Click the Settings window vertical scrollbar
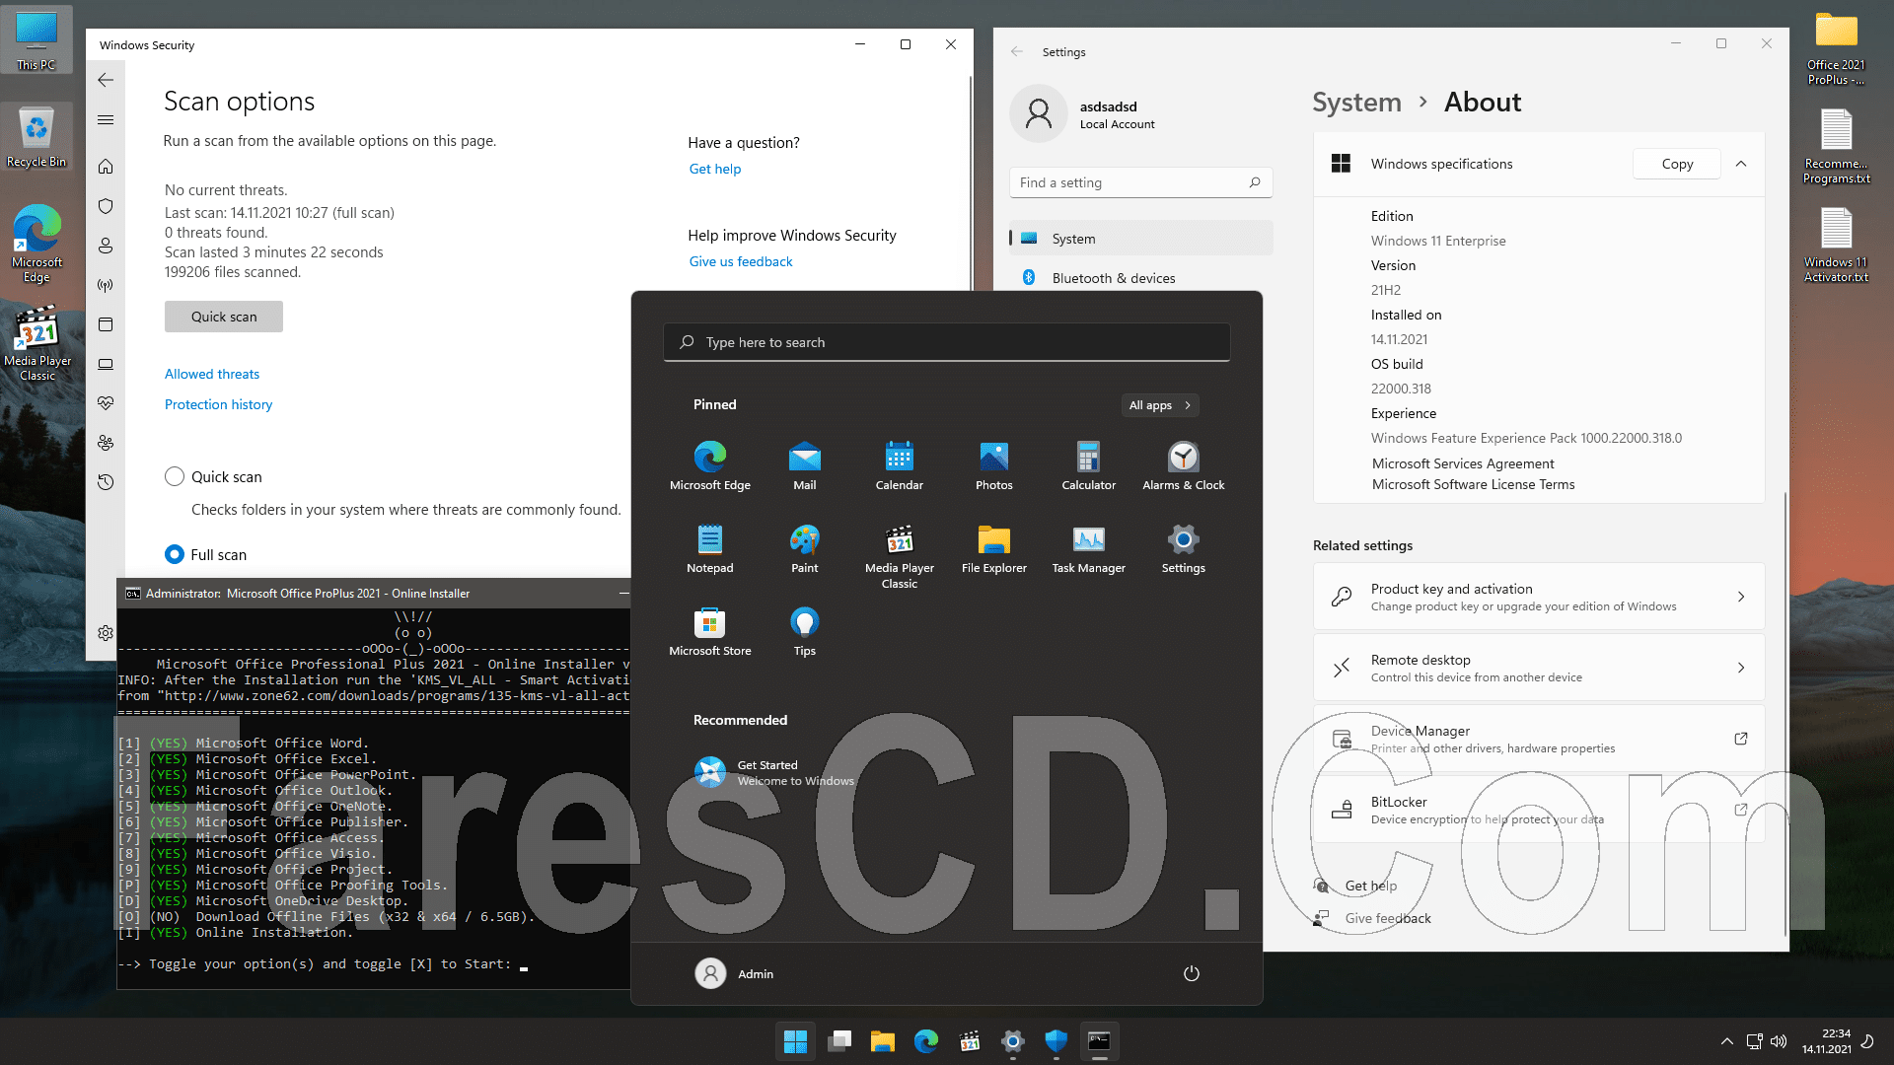 click(1785, 715)
